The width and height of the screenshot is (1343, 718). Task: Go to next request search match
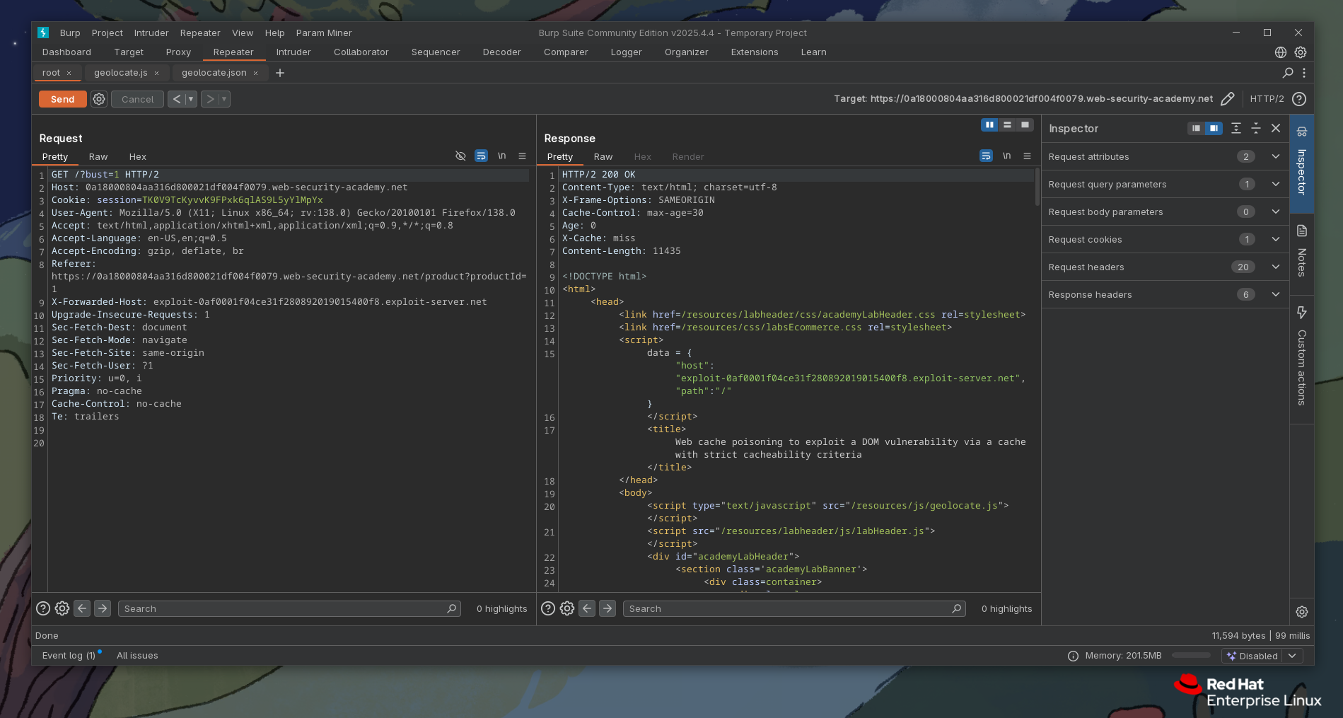click(103, 608)
